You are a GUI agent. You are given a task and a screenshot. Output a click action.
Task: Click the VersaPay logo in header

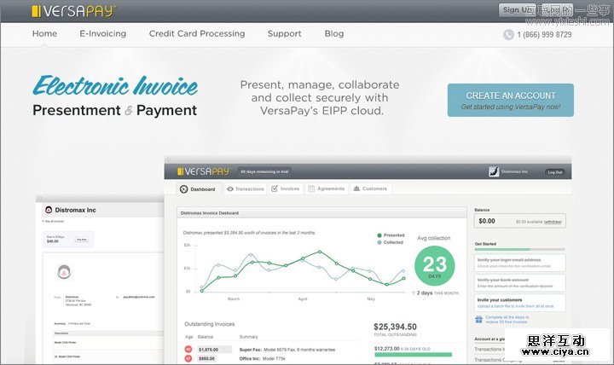[72, 11]
